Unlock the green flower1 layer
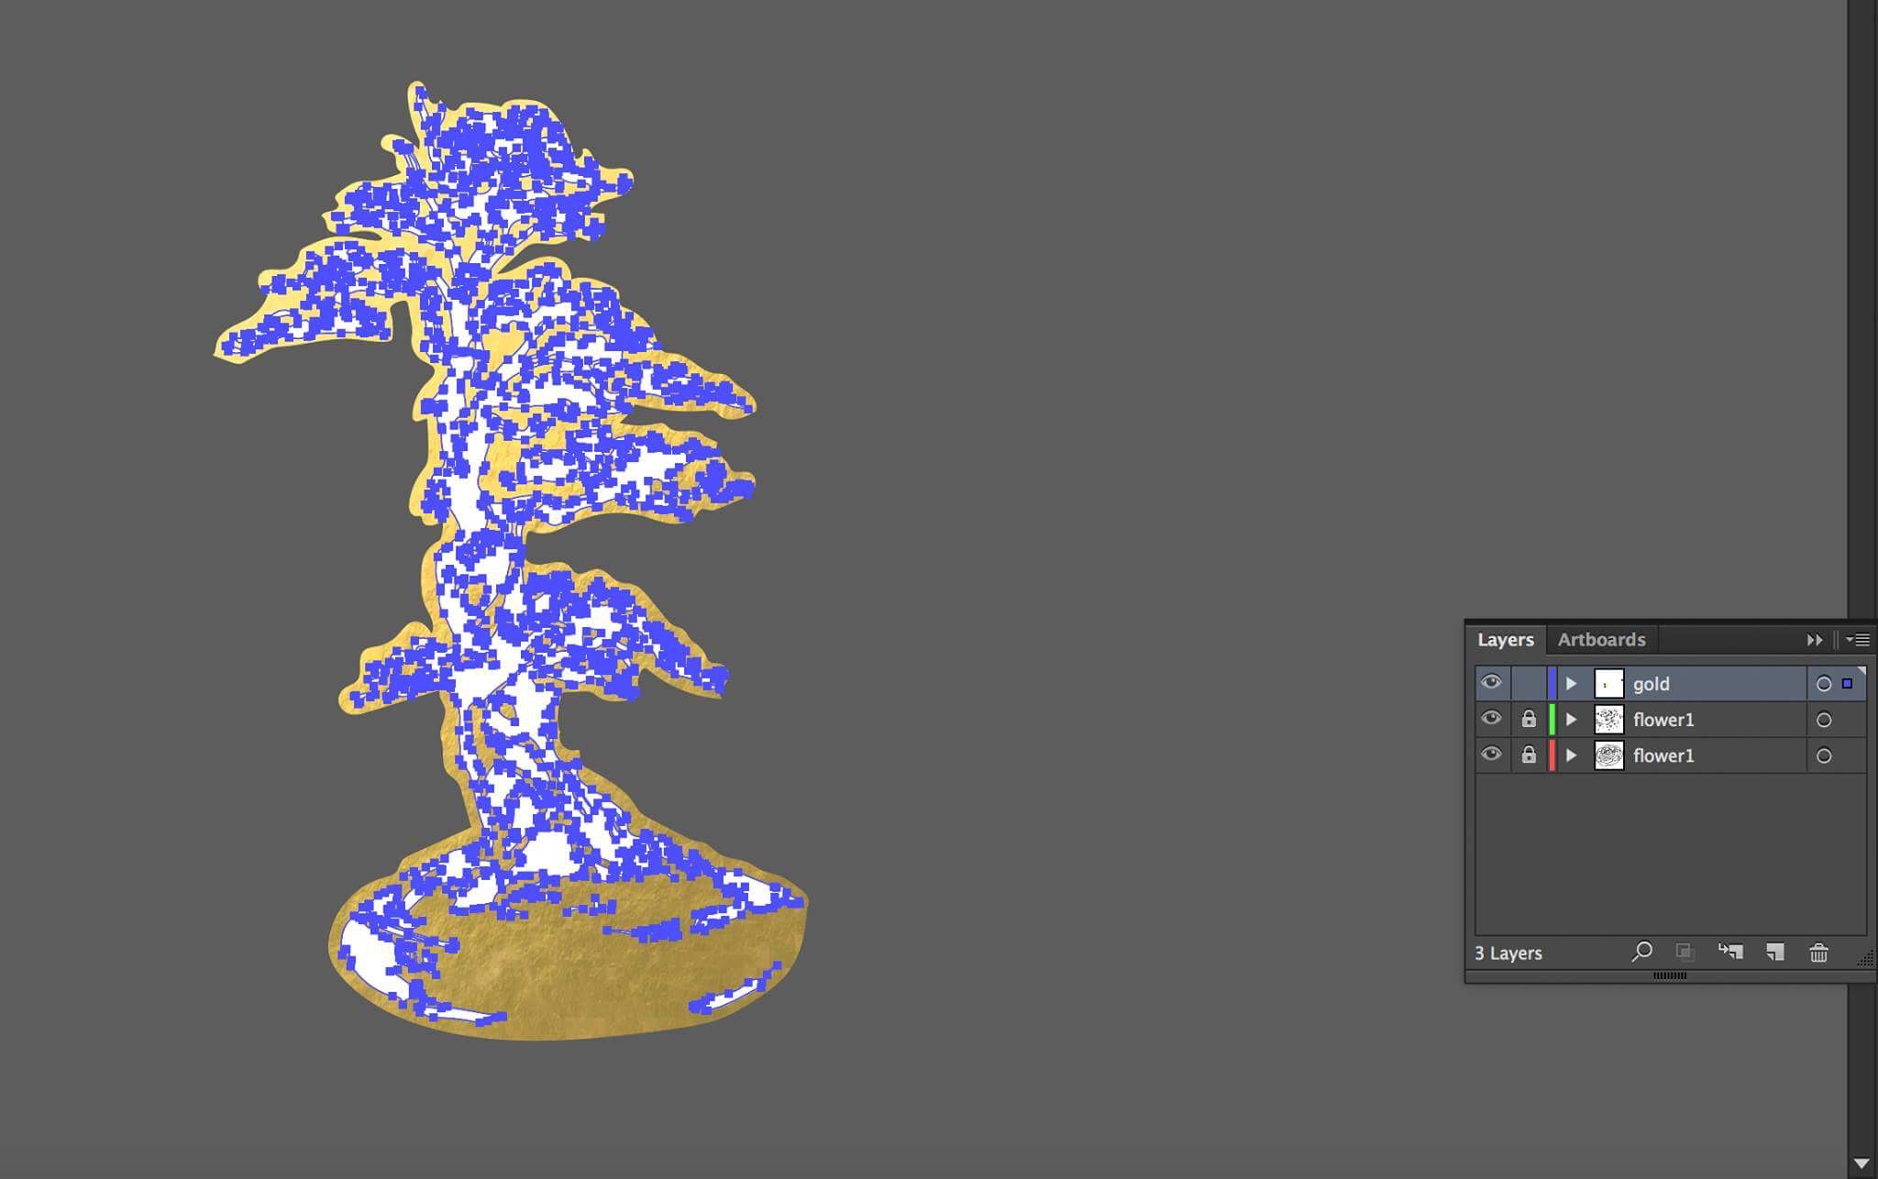The image size is (1878, 1179). (x=1529, y=719)
